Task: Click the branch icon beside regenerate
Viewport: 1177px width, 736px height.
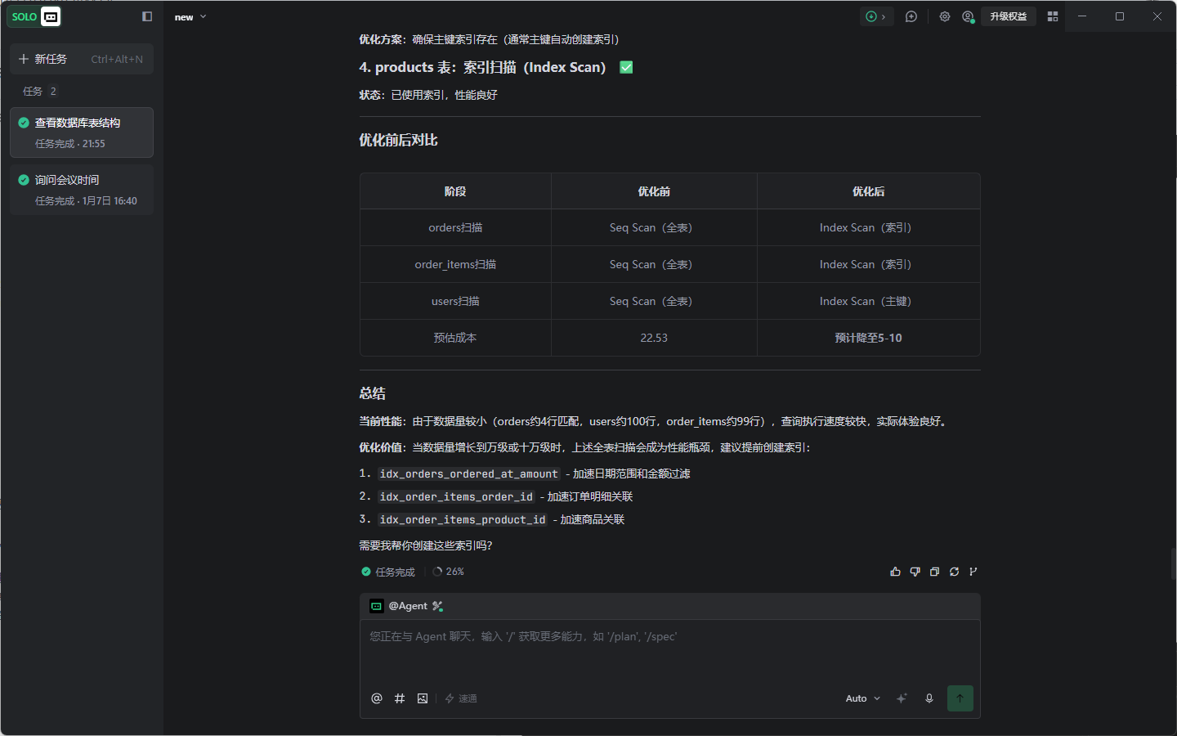Action: 973,572
